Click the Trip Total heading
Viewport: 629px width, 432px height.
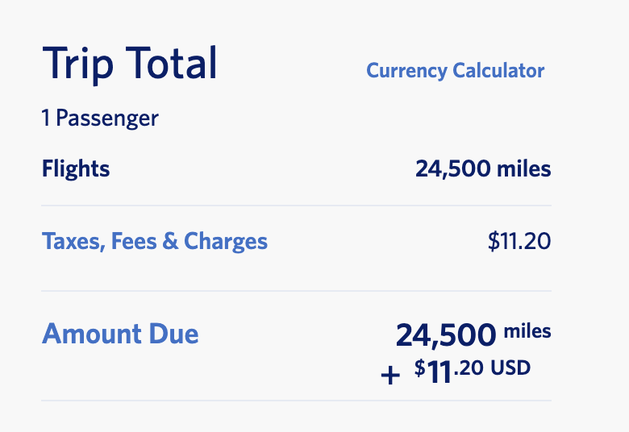pyautogui.click(x=129, y=64)
